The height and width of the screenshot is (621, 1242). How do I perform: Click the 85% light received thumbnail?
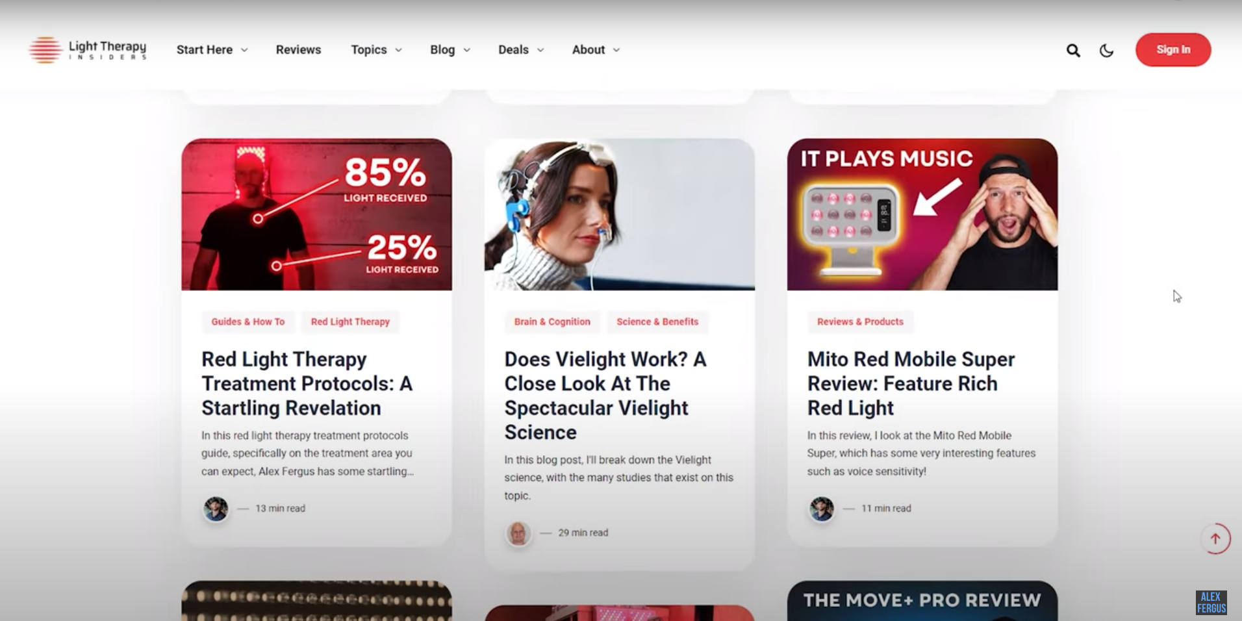316,214
